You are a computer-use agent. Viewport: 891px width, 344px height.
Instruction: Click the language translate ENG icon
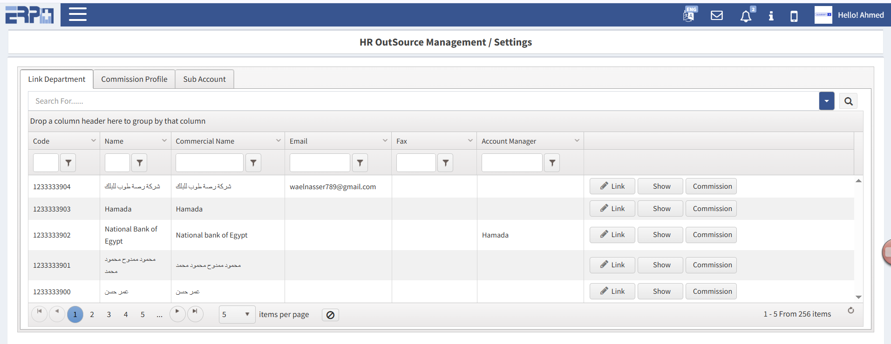point(689,15)
